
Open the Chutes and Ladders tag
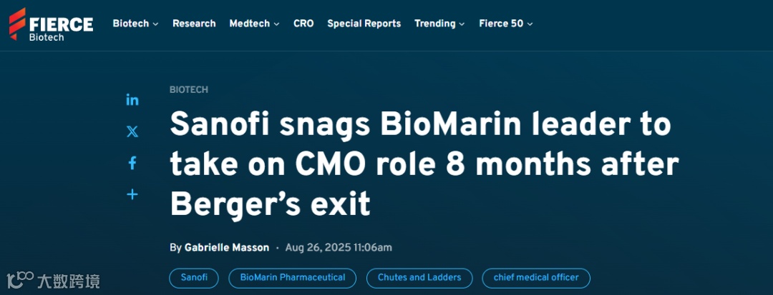coord(419,278)
